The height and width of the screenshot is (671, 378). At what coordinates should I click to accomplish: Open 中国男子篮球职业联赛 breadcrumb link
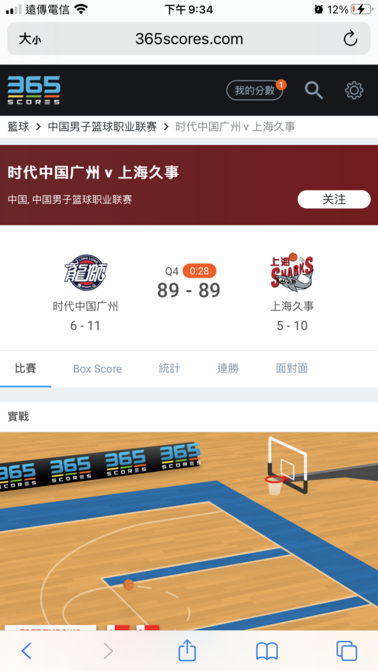[102, 127]
